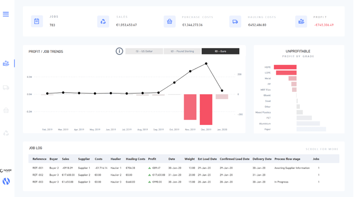Select the PET bar in grade chart
The width and height of the screenshot is (358, 197).
304,118
